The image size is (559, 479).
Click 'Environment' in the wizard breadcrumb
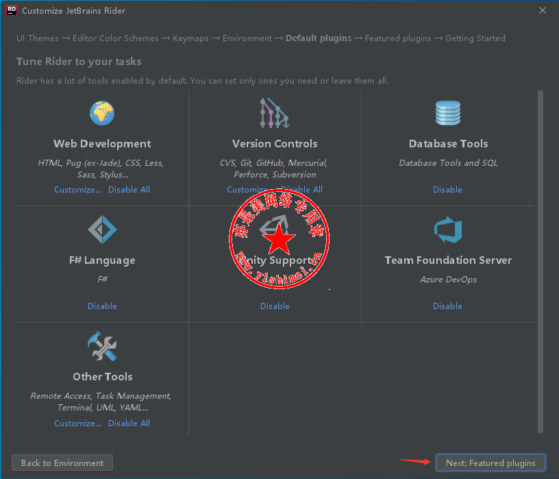(x=247, y=38)
